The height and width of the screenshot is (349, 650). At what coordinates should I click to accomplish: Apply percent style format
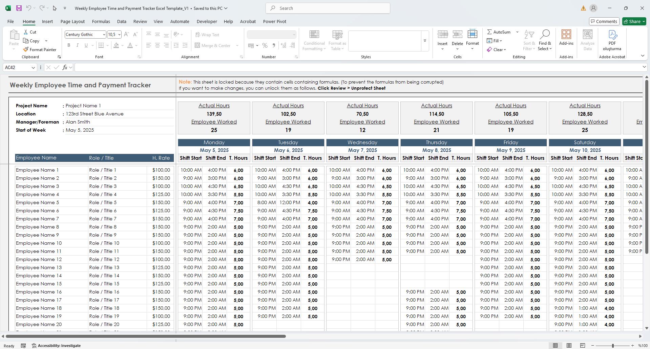(265, 45)
